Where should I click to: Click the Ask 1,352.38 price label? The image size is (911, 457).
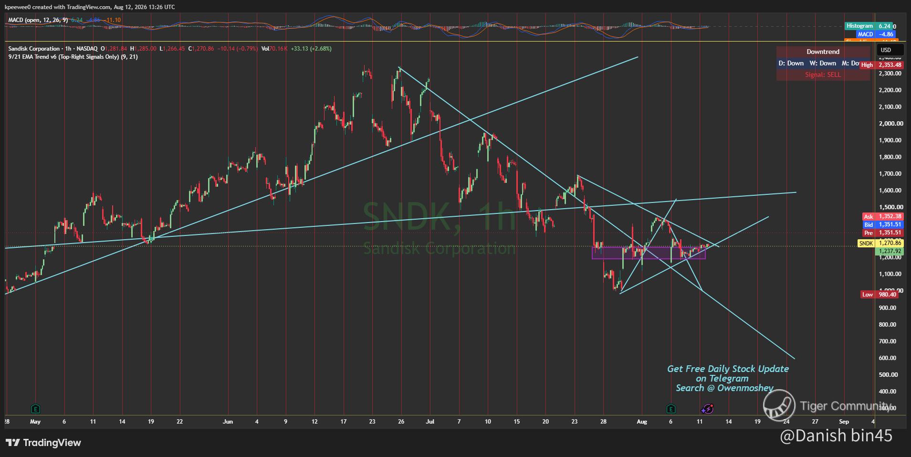pyautogui.click(x=883, y=216)
